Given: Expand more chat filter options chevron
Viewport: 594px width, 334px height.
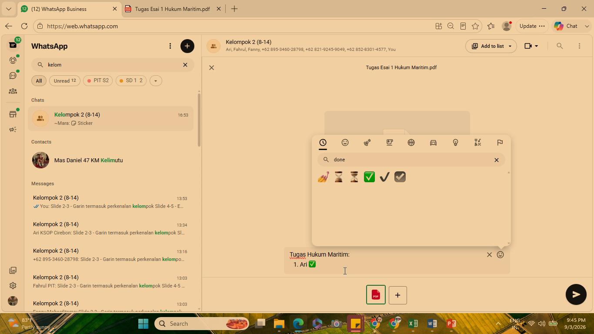Looking at the screenshot, I should (x=156, y=80).
